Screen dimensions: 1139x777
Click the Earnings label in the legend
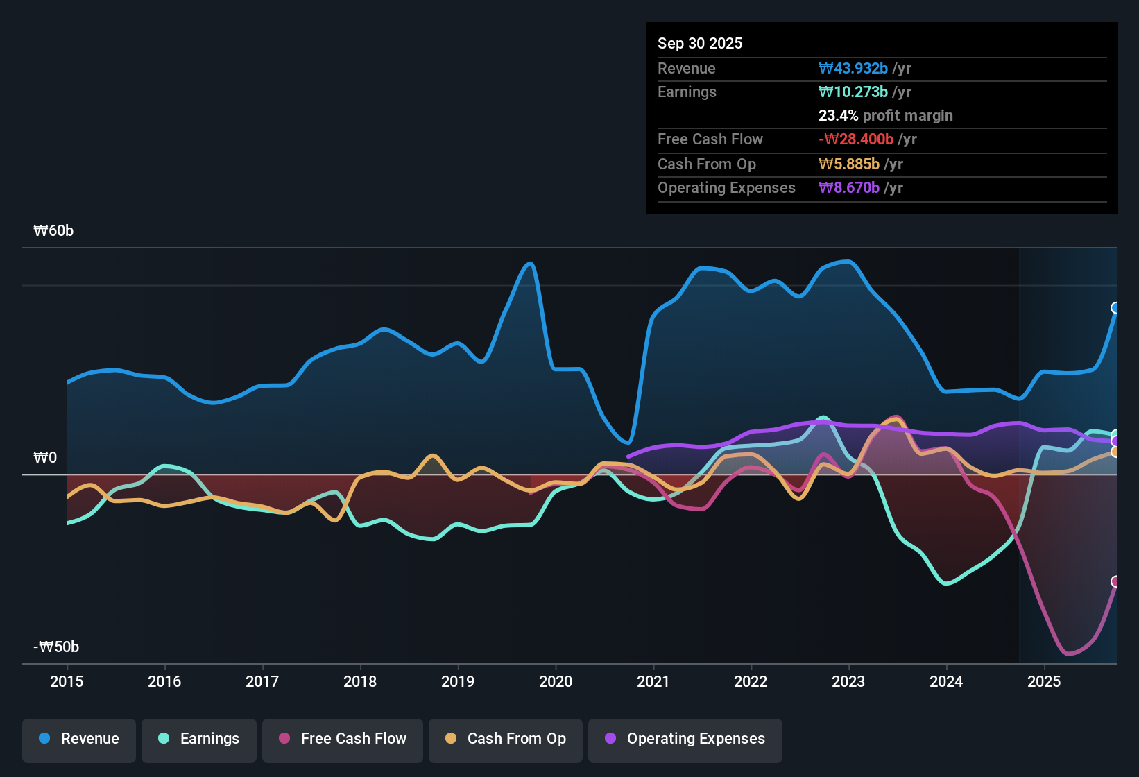tap(209, 739)
